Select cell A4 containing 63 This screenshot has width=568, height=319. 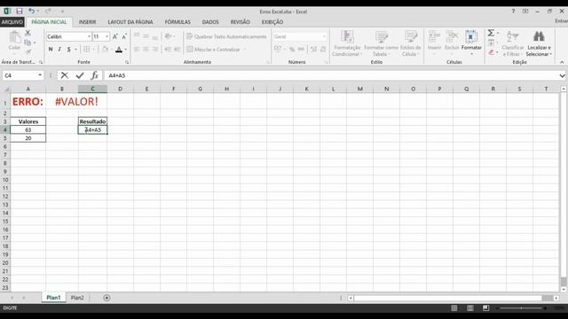[x=28, y=129]
